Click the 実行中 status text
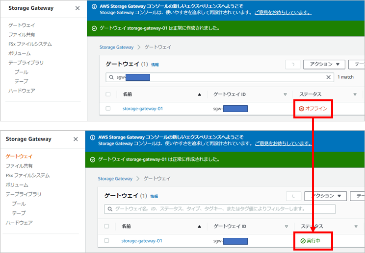This screenshot has width=365, height=253. [x=313, y=241]
